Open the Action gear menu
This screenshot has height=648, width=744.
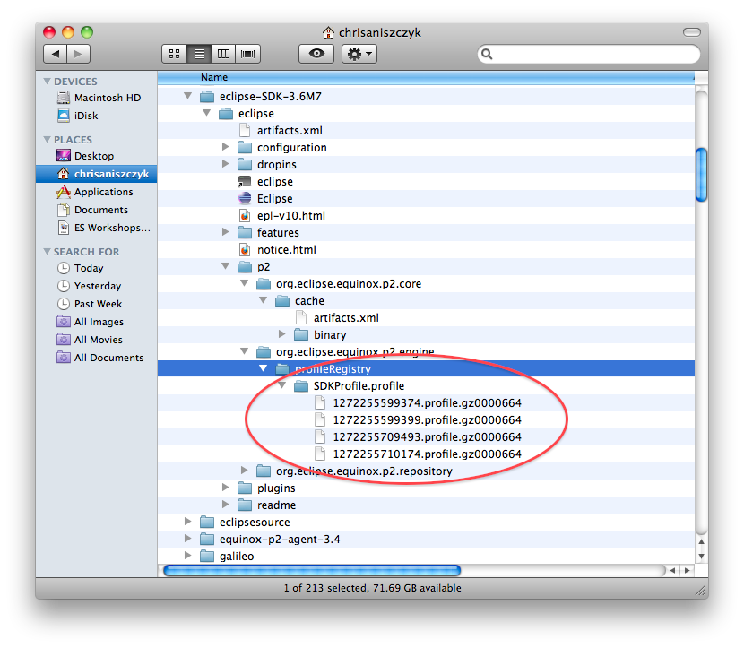pyautogui.click(x=359, y=54)
